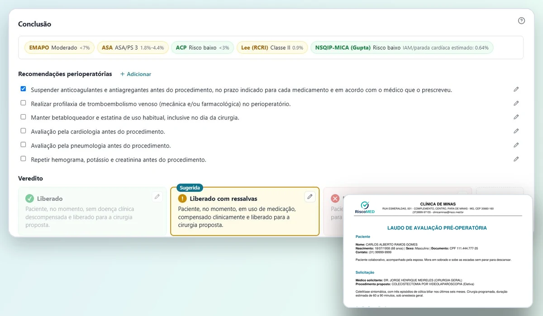Click the Lee (RCRI) Classe II badge

point(272,47)
